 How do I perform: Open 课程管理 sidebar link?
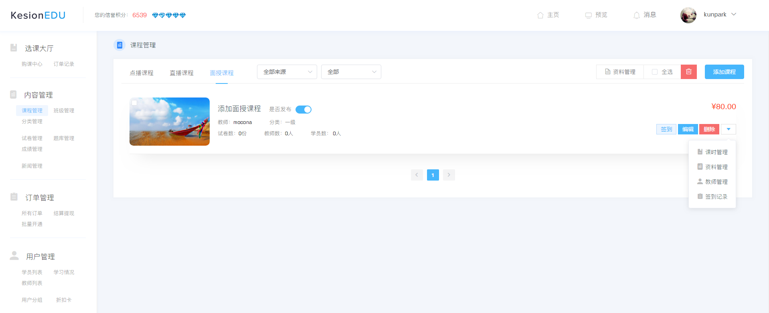pyautogui.click(x=32, y=110)
